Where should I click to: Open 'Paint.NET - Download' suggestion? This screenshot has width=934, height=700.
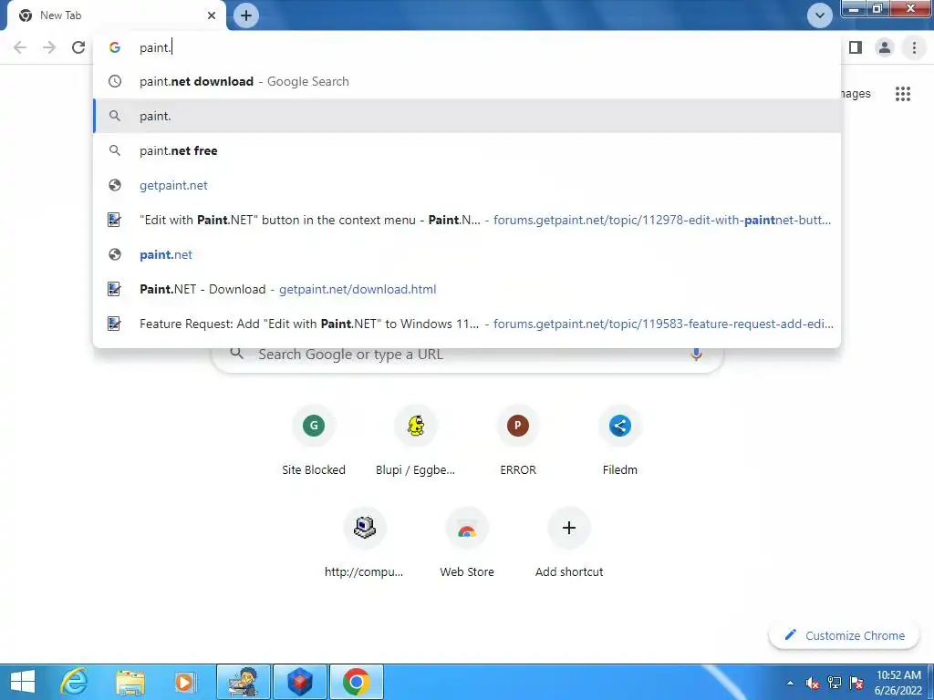click(x=467, y=289)
